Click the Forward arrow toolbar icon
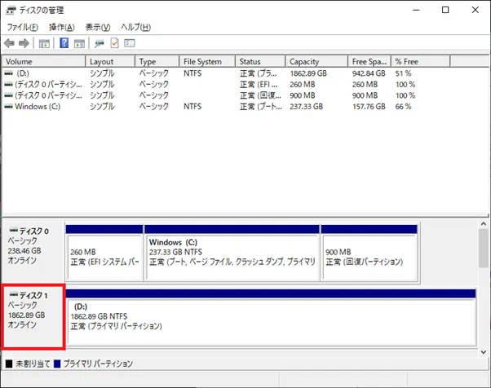 point(24,43)
